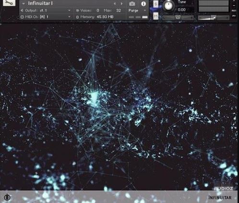
Task: Load the next instrument with the right arrow
Action: click(x=121, y=3)
